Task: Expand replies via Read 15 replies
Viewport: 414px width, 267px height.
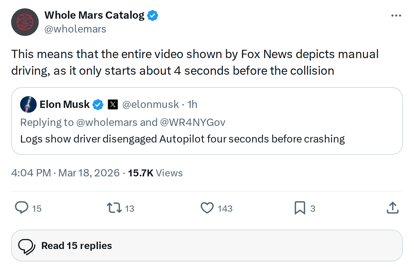Action: tap(76, 246)
